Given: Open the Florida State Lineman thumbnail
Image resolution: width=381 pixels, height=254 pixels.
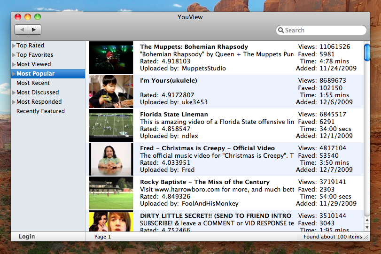Looking at the screenshot, I should 111,125.
